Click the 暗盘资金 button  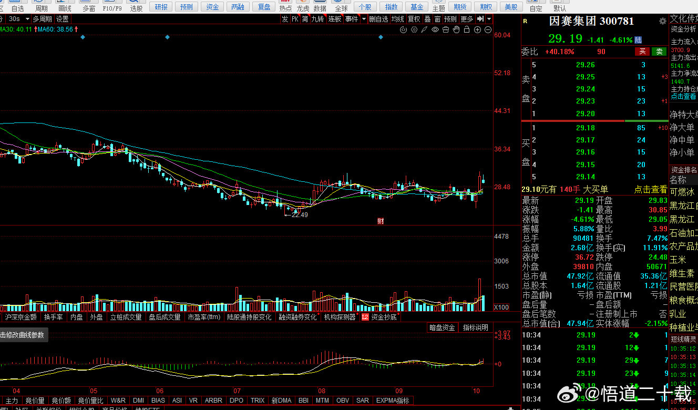pos(442,327)
